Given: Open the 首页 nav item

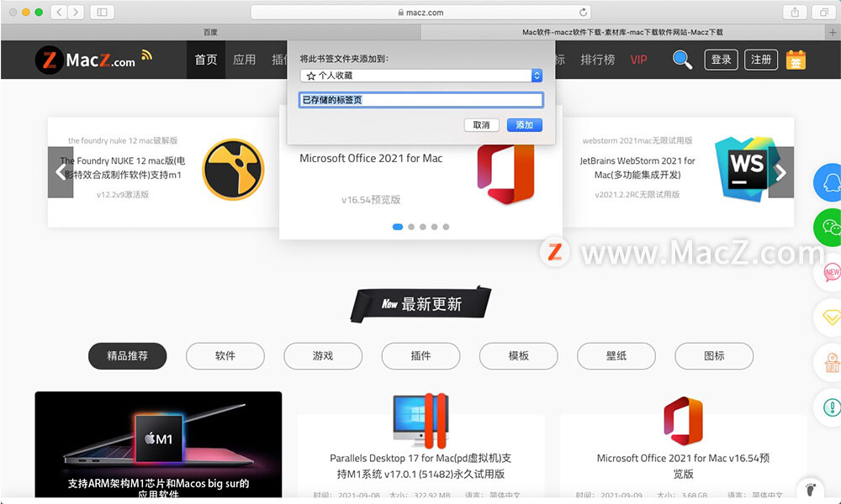Looking at the screenshot, I should pyautogui.click(x=206, y=60).
